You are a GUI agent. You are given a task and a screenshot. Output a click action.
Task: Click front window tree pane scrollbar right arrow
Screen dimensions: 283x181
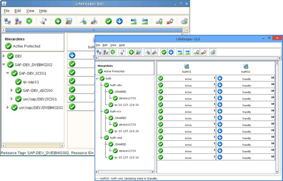pyautogui.click(x=153, y=172)
